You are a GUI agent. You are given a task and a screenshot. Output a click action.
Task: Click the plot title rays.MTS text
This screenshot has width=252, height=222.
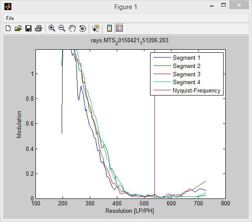[129, 41]
